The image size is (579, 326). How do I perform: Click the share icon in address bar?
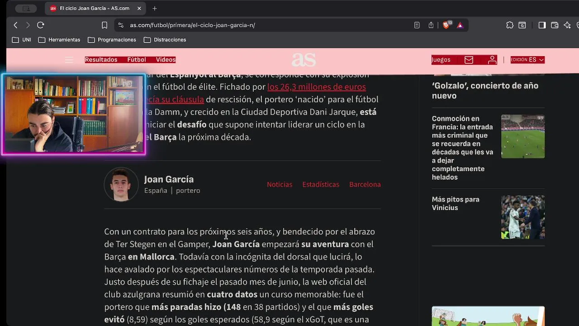coord(431,25)
